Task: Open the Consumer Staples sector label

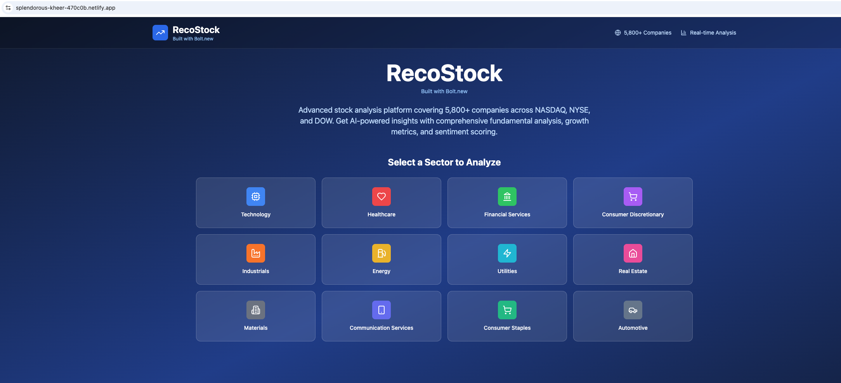Action: (507, 328)
